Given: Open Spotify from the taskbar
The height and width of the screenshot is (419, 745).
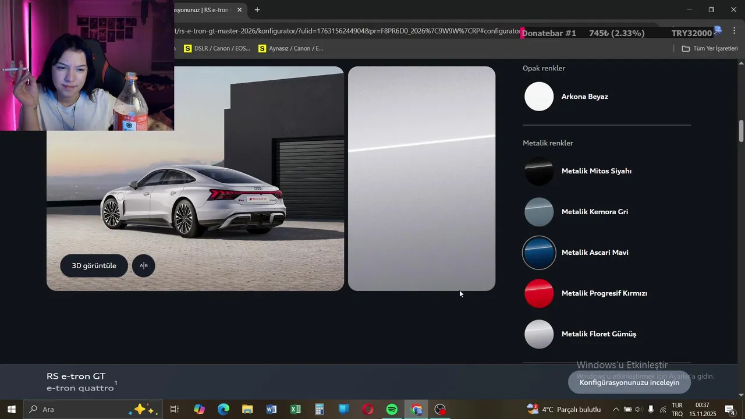Looking at the screenshot, I should coord(392,410).
